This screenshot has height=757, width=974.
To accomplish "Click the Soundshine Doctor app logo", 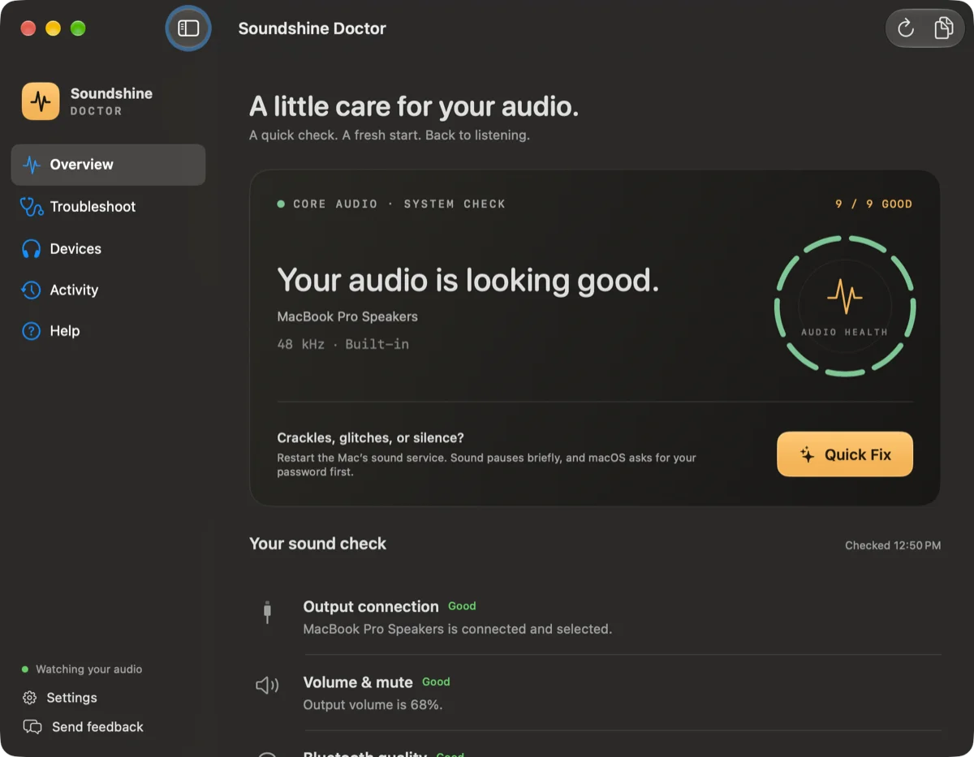I will coord(41,101).
